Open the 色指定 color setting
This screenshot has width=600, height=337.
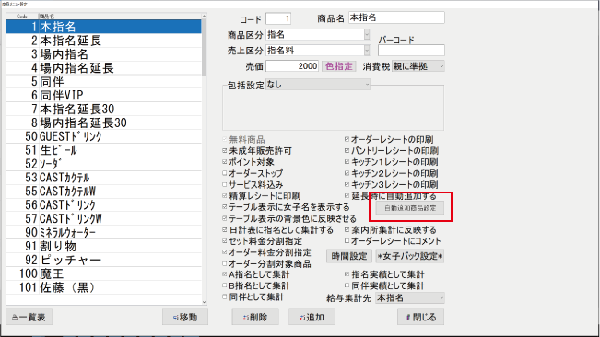pos(339,66)
